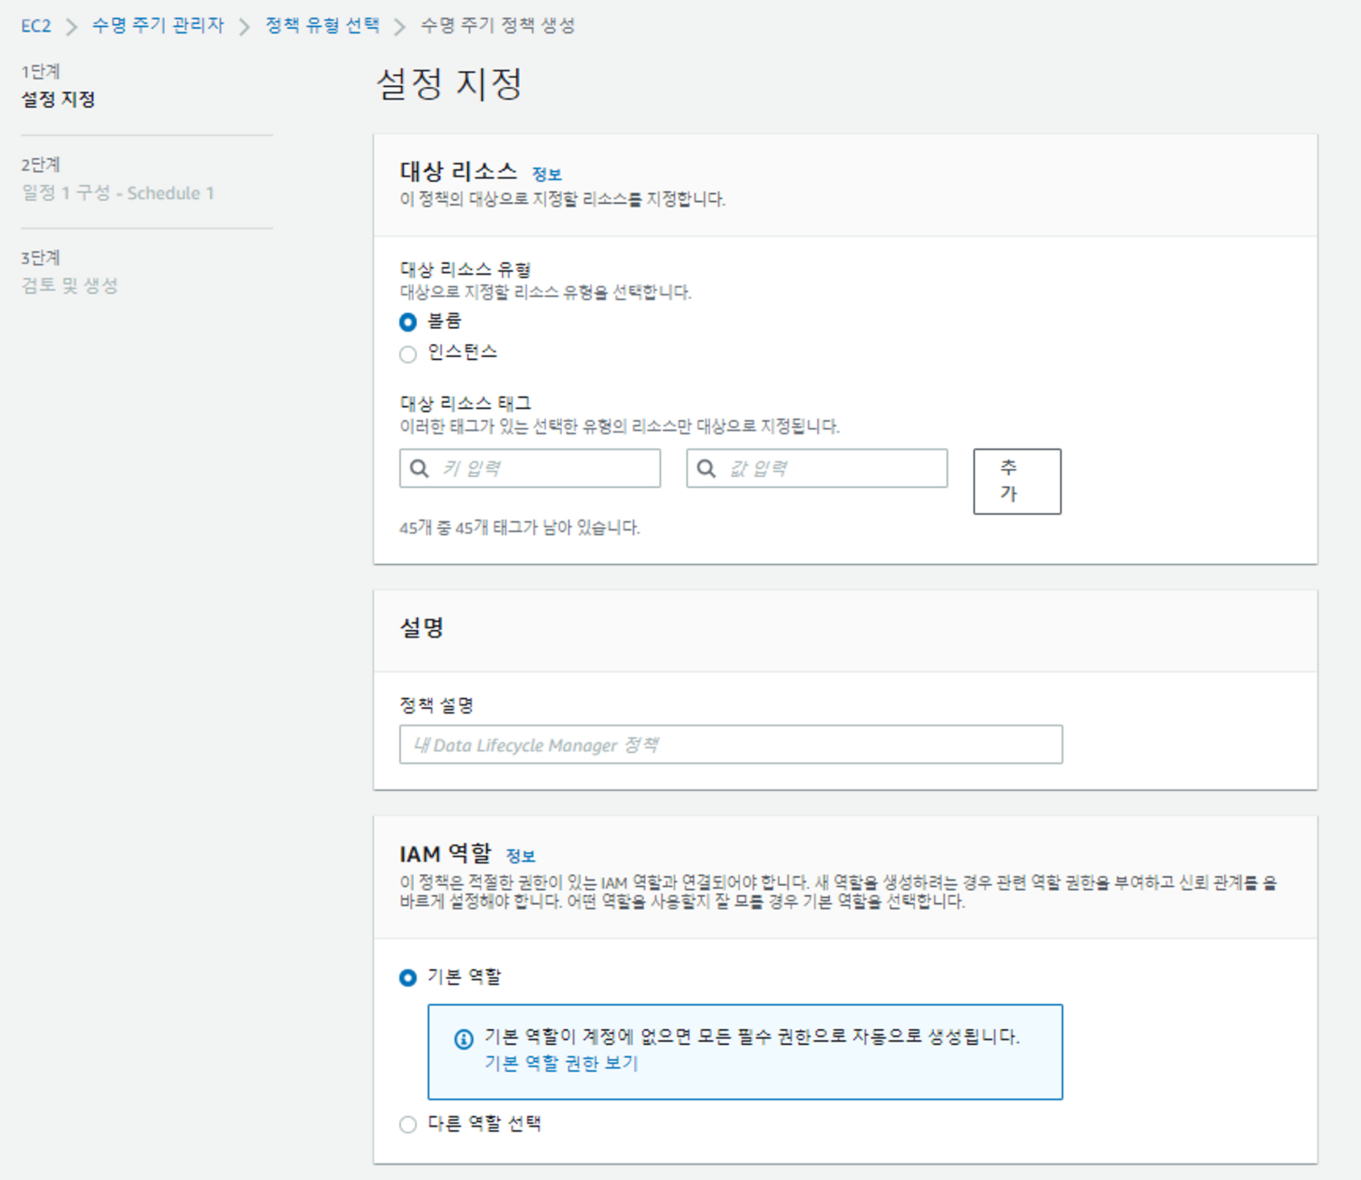Choose the 다른 역할 선택 radio option
1361x1180 pixels.
pos(408,1124)
